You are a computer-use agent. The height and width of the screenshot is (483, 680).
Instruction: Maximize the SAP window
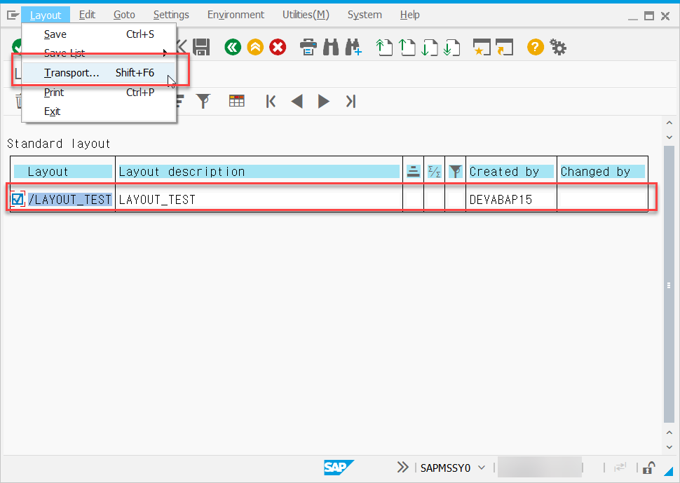pos(648,16)
